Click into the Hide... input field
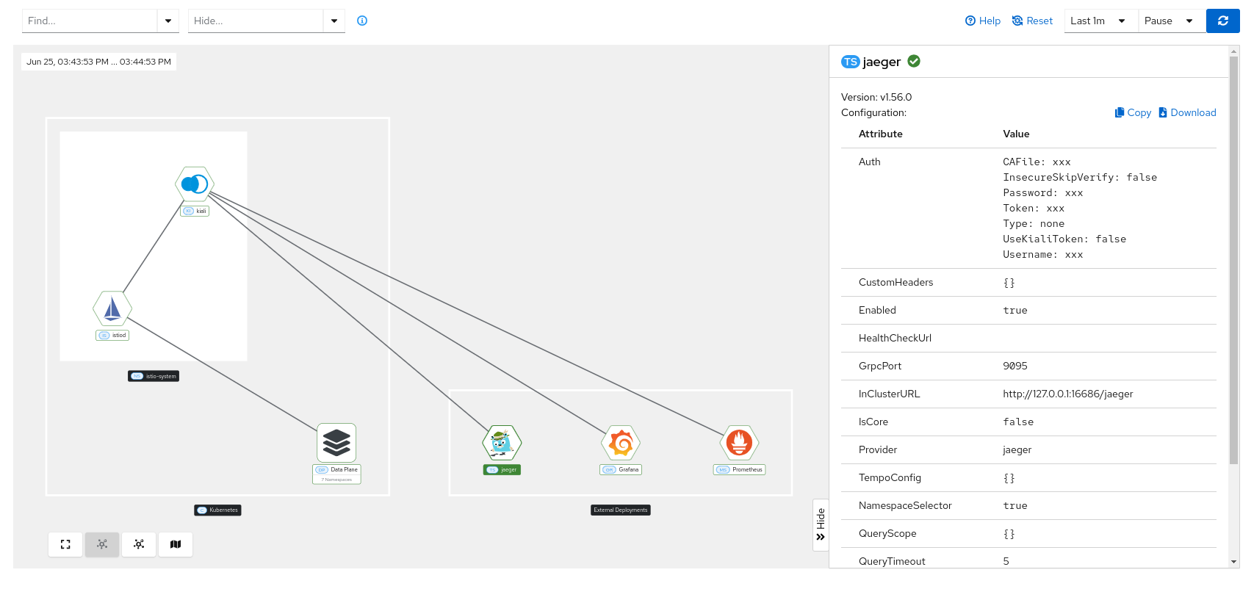This screenshot has height=589, width=1254. pos(255,21)
